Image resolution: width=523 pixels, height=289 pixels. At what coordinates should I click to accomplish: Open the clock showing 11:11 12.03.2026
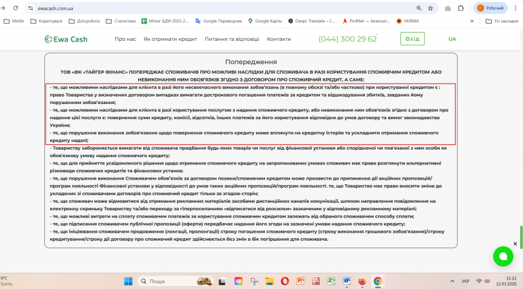[506, 281]
